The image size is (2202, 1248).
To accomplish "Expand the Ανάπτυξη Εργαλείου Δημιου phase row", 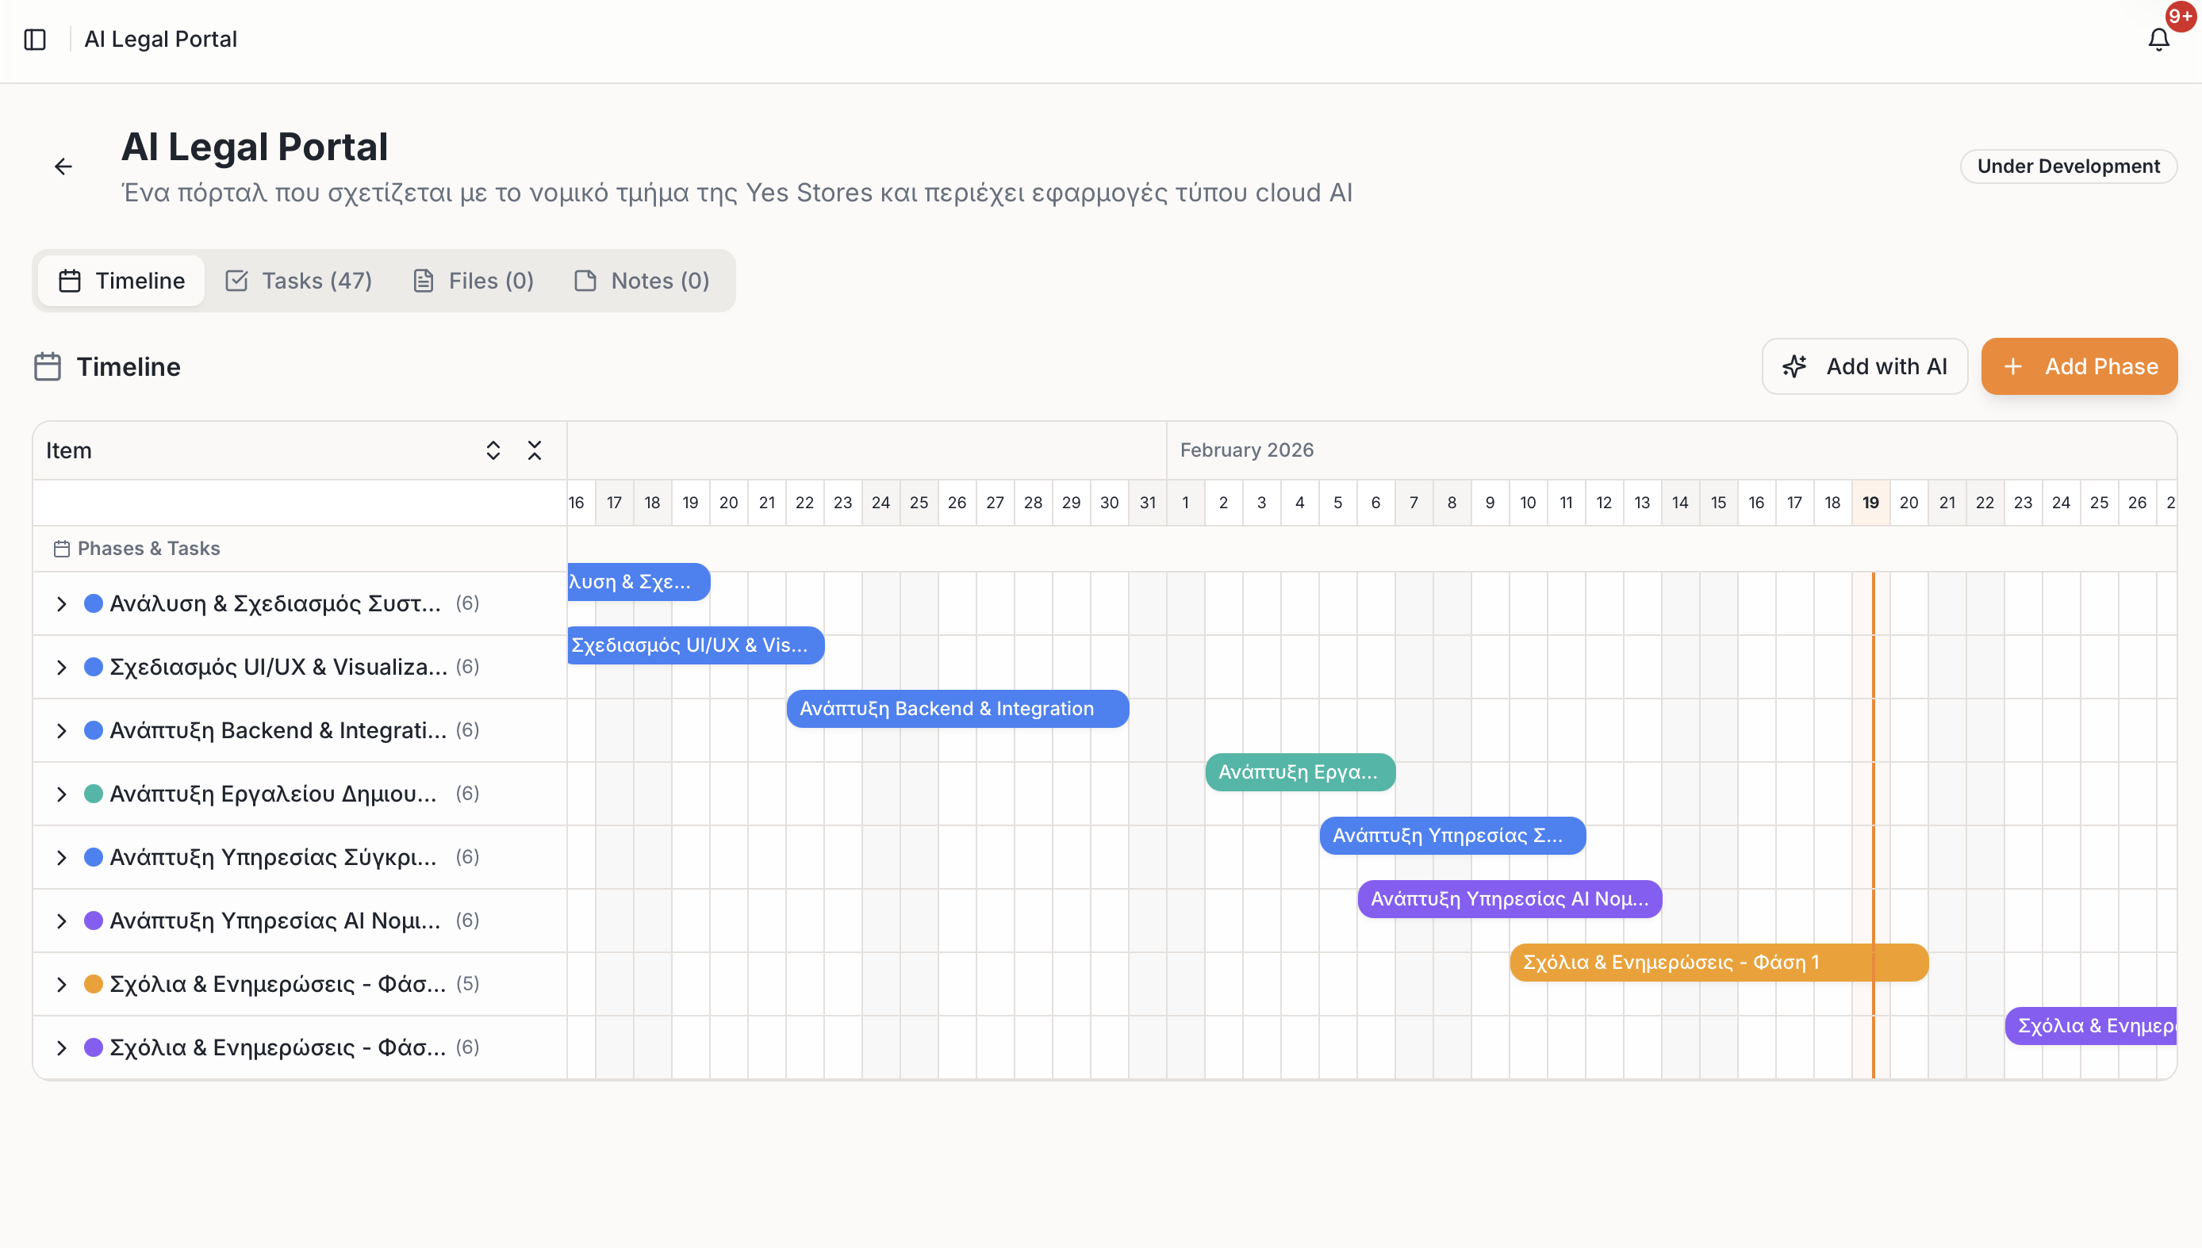I will coord(61,794).
